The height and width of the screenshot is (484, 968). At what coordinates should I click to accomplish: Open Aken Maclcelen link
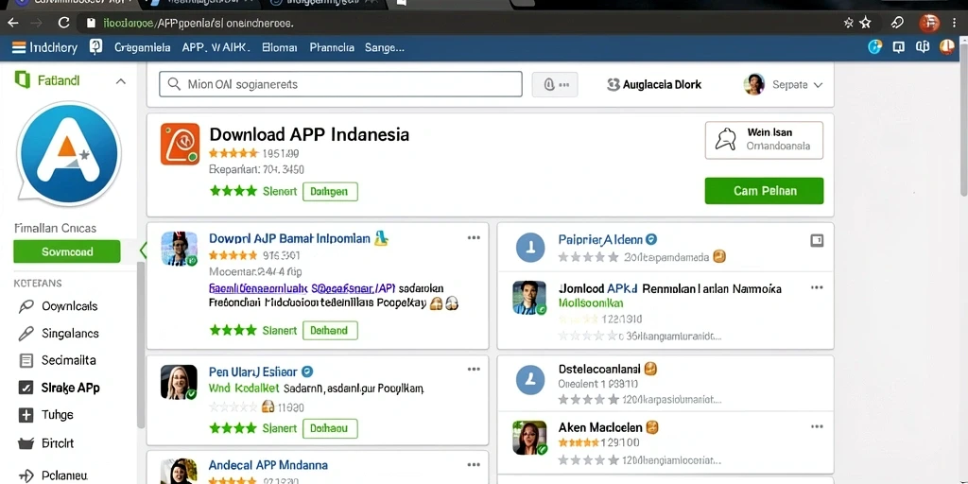[x=600, y=427]
